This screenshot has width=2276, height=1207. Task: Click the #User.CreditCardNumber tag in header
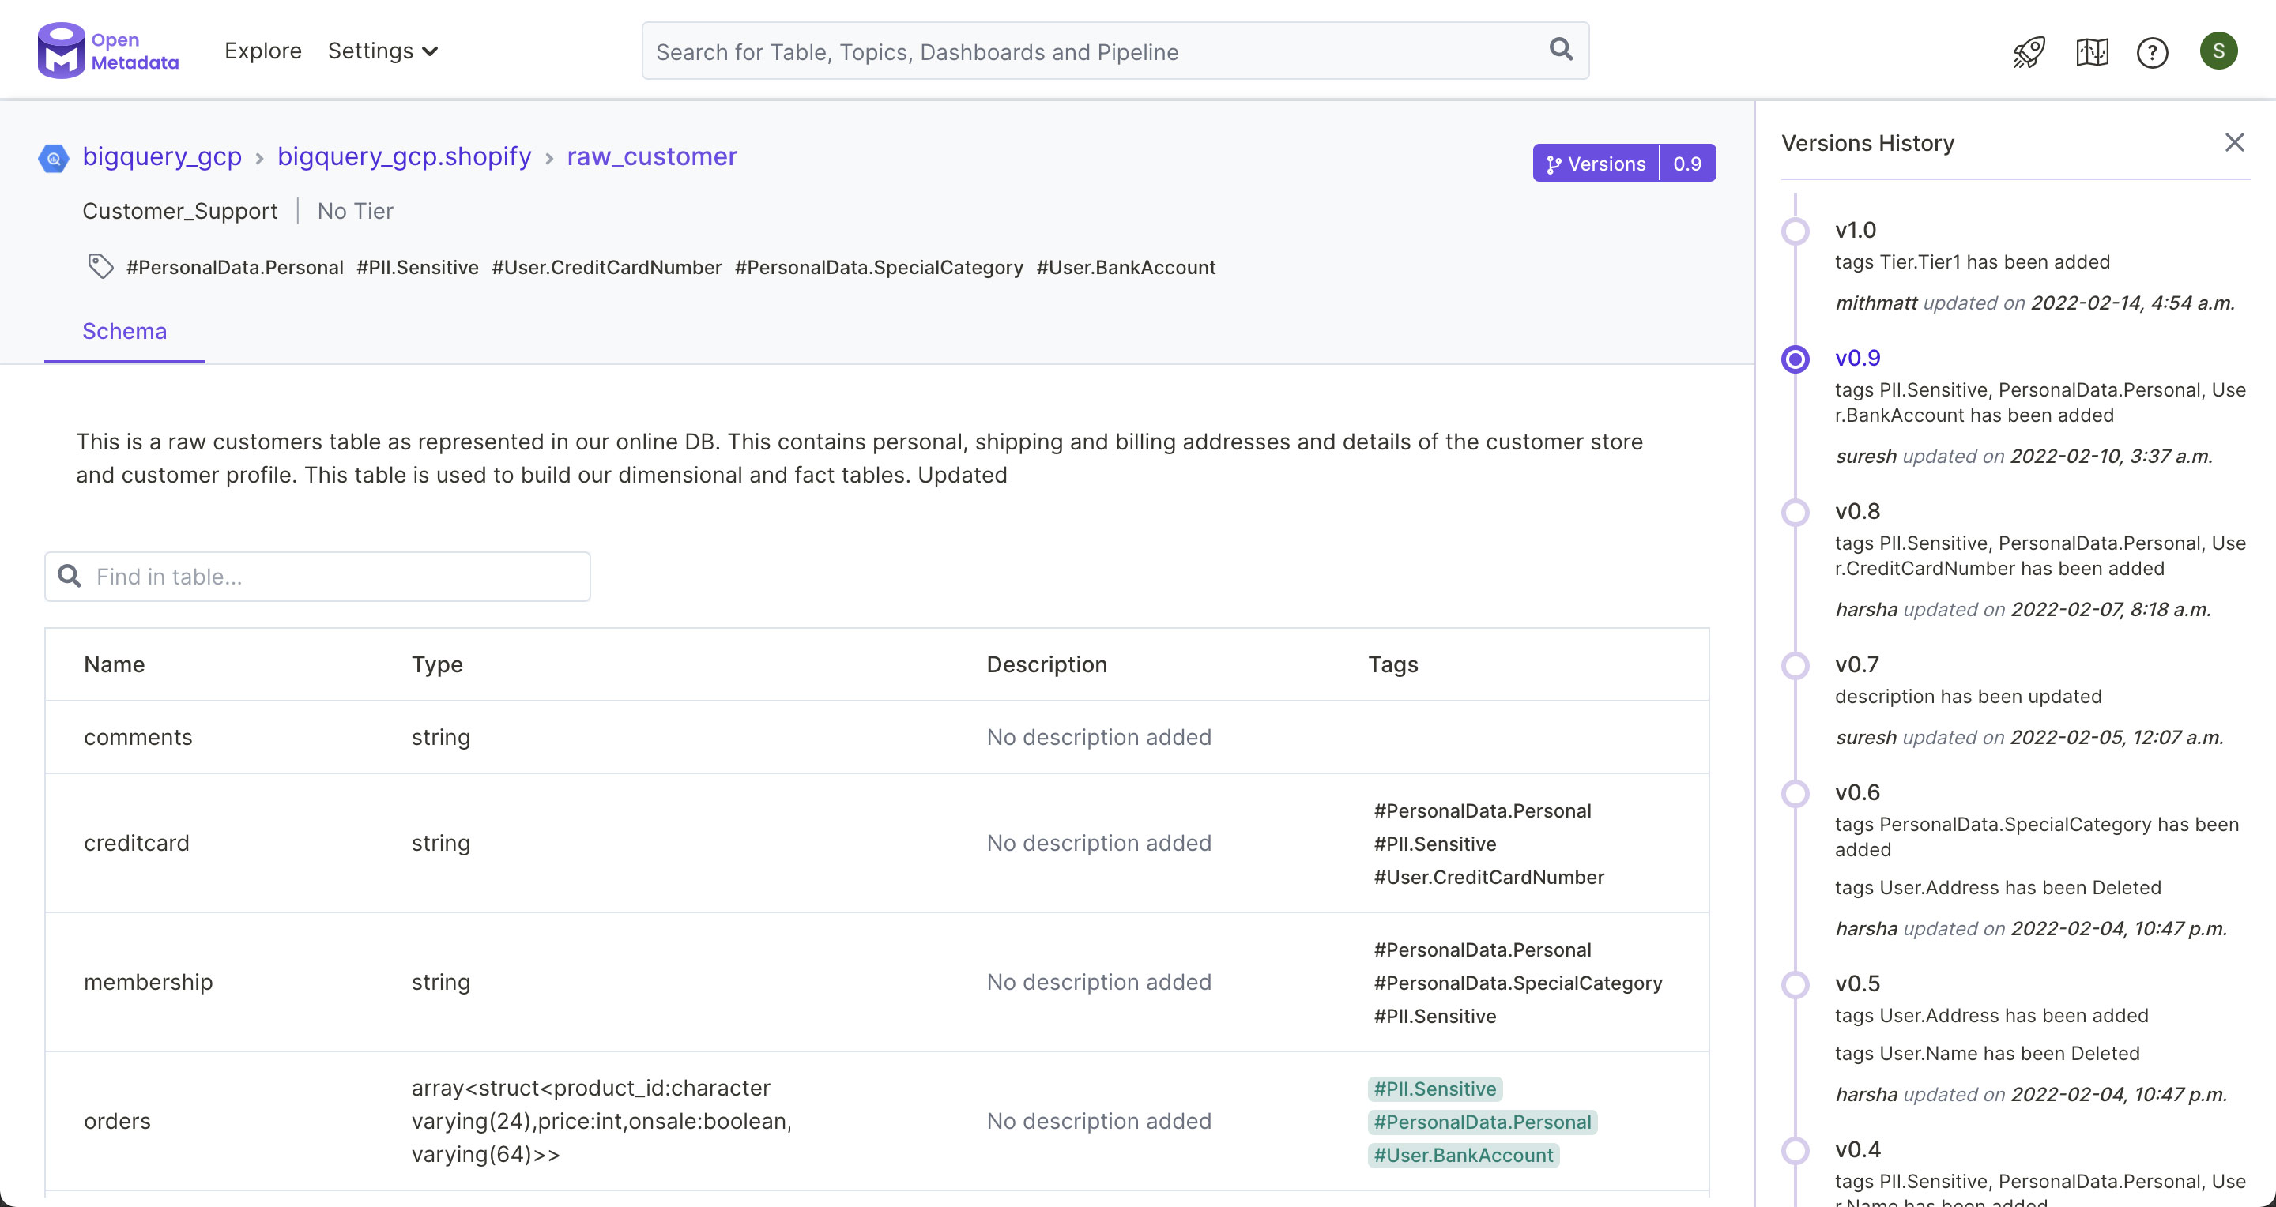(606, 267)
